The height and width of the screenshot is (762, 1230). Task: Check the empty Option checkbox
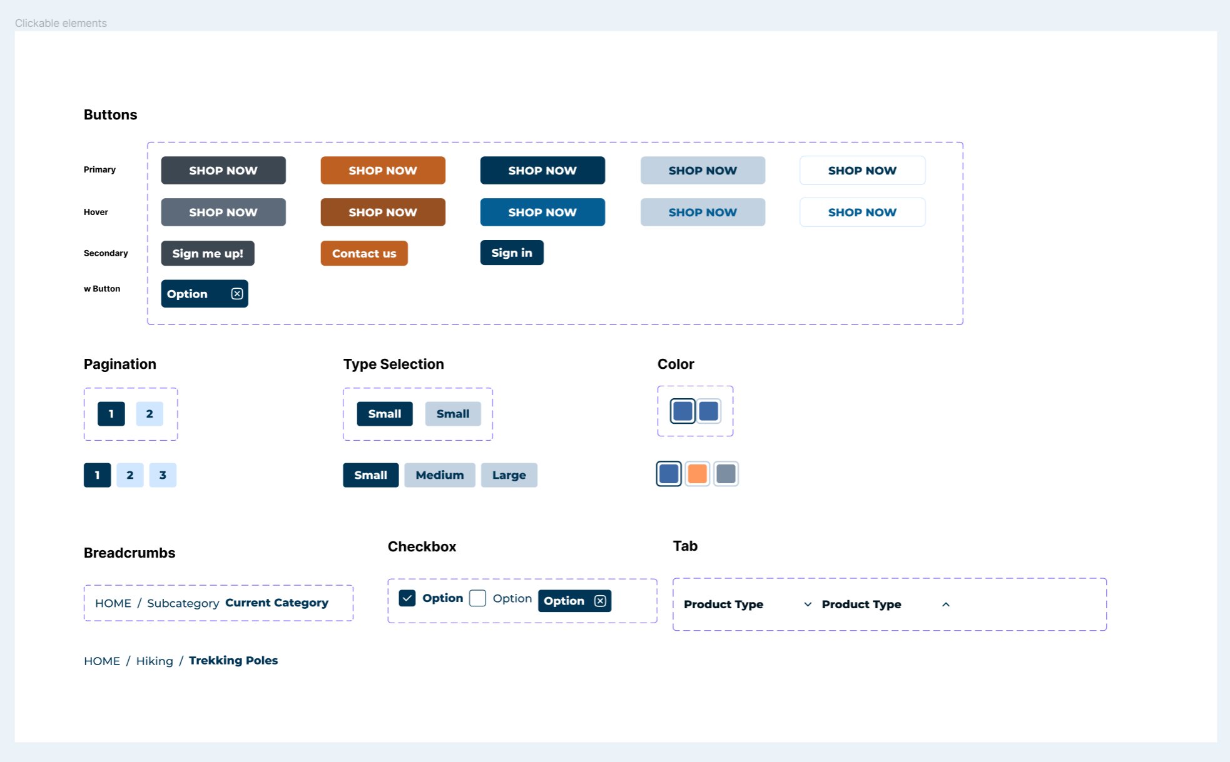click(477, 598)
